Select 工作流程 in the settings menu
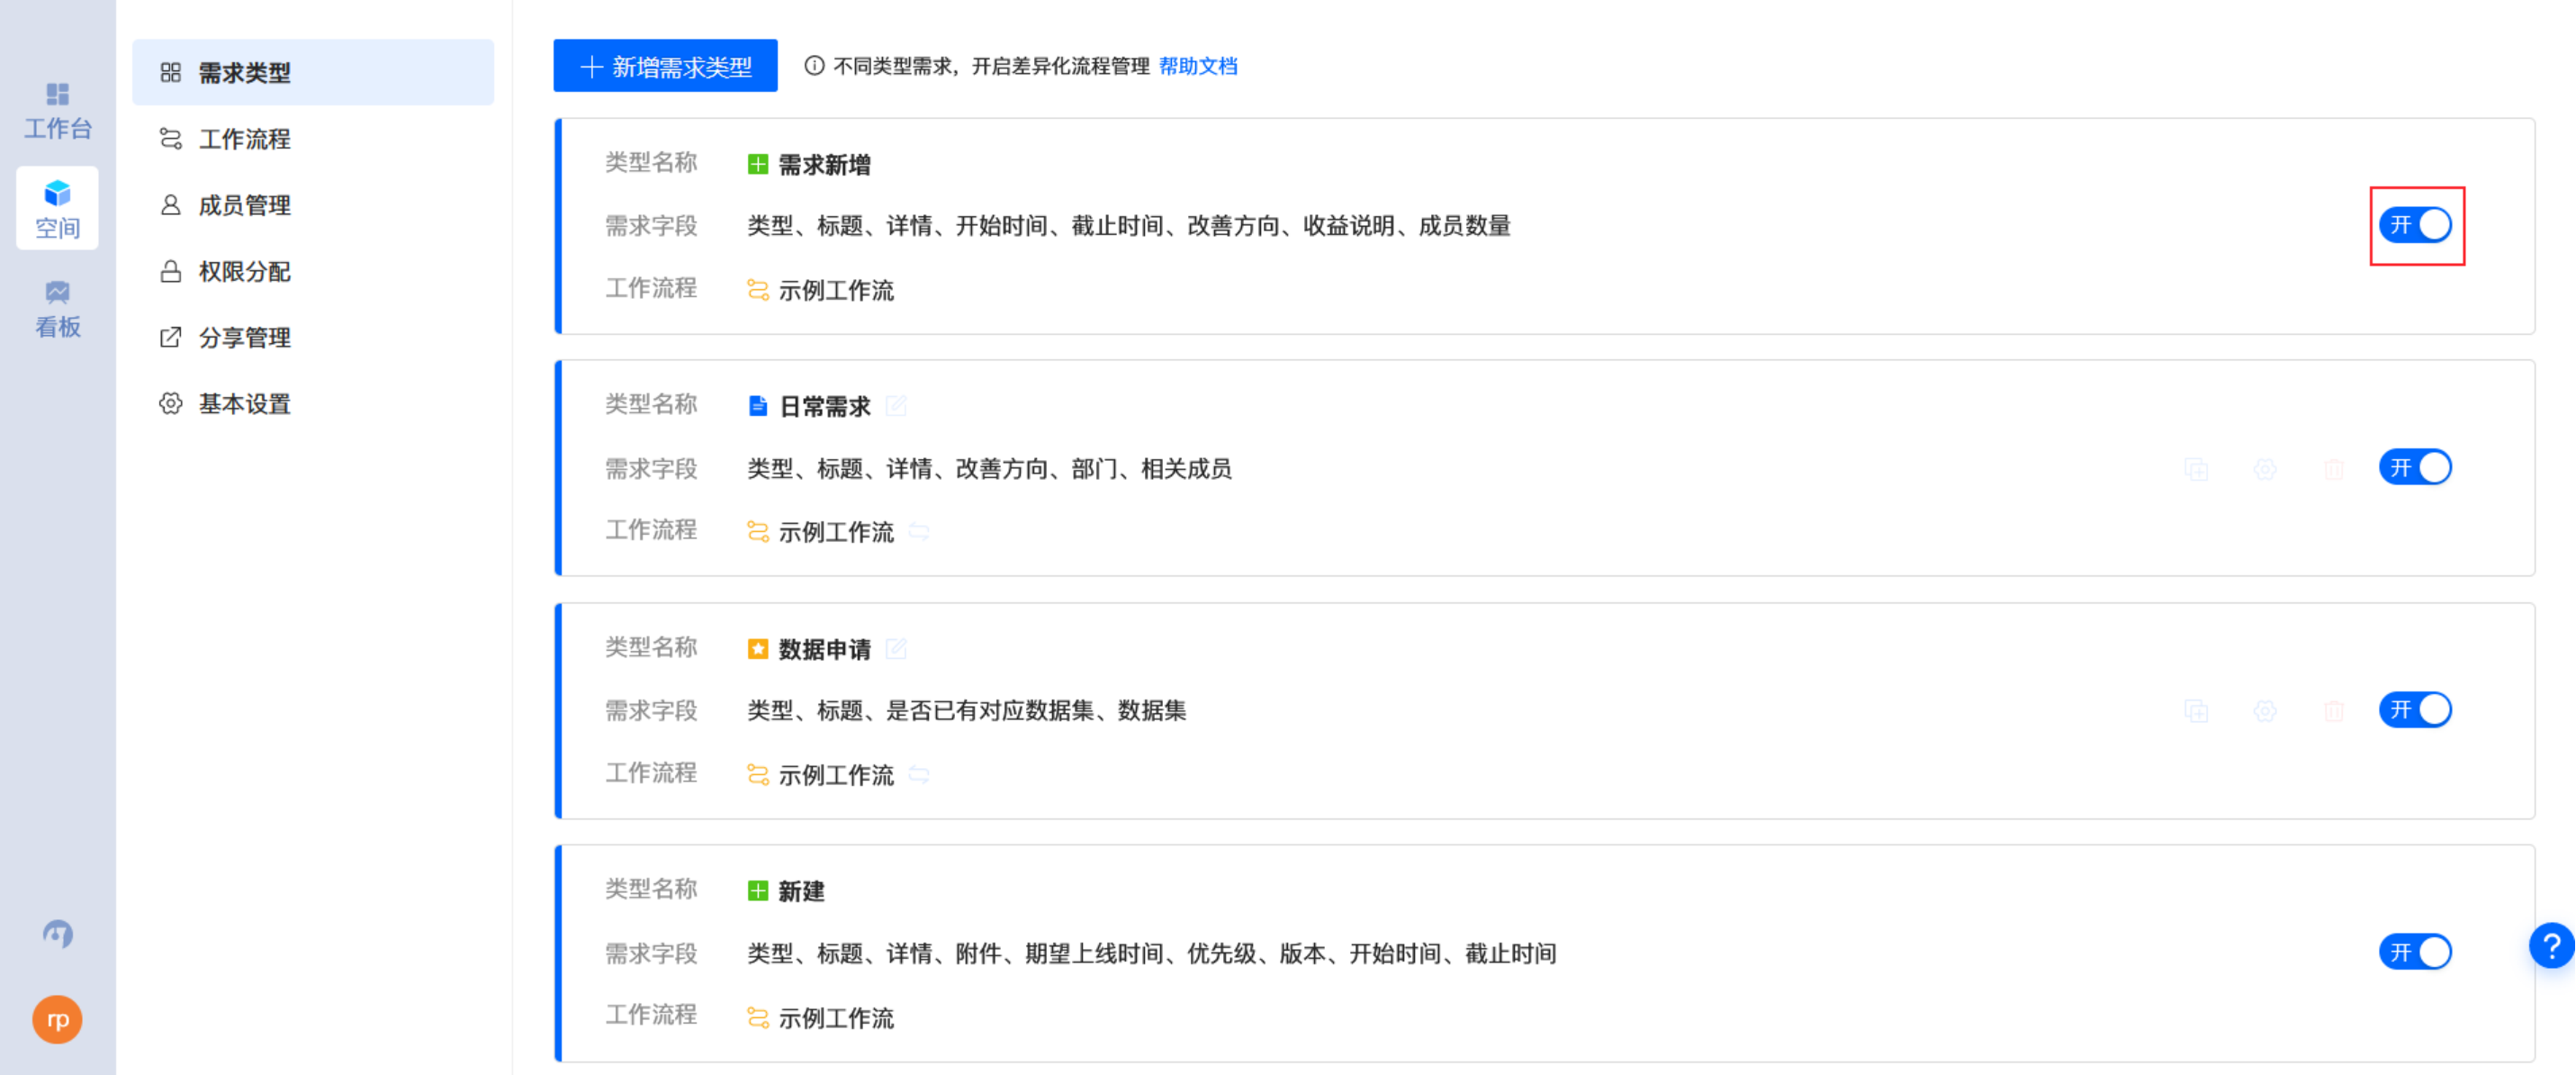Screen dimensions: 2576x1075 (245, 139)
